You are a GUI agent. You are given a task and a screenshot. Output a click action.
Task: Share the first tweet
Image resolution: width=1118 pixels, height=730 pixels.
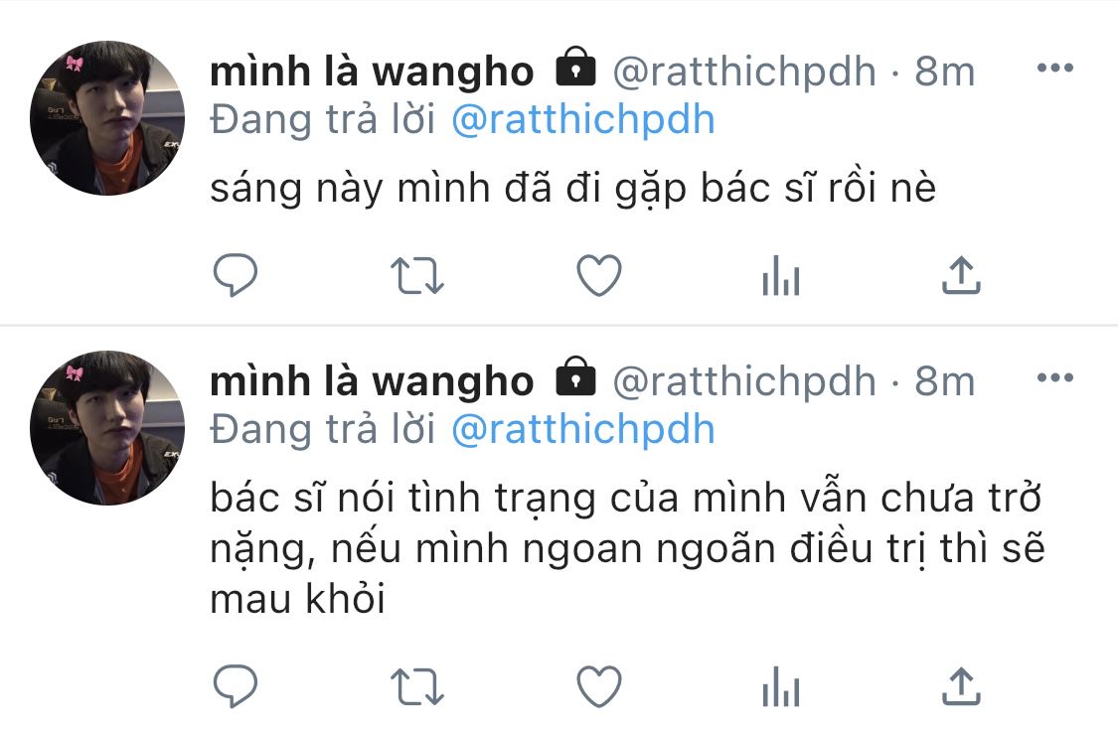tap(961, 275)
